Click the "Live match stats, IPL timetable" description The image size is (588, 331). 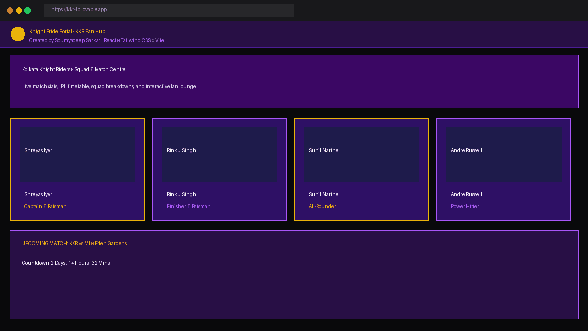tap(109, 86)
